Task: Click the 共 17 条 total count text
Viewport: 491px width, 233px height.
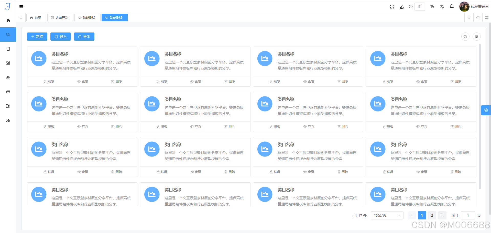Action: pyautogui.click(x=360, y=216)
